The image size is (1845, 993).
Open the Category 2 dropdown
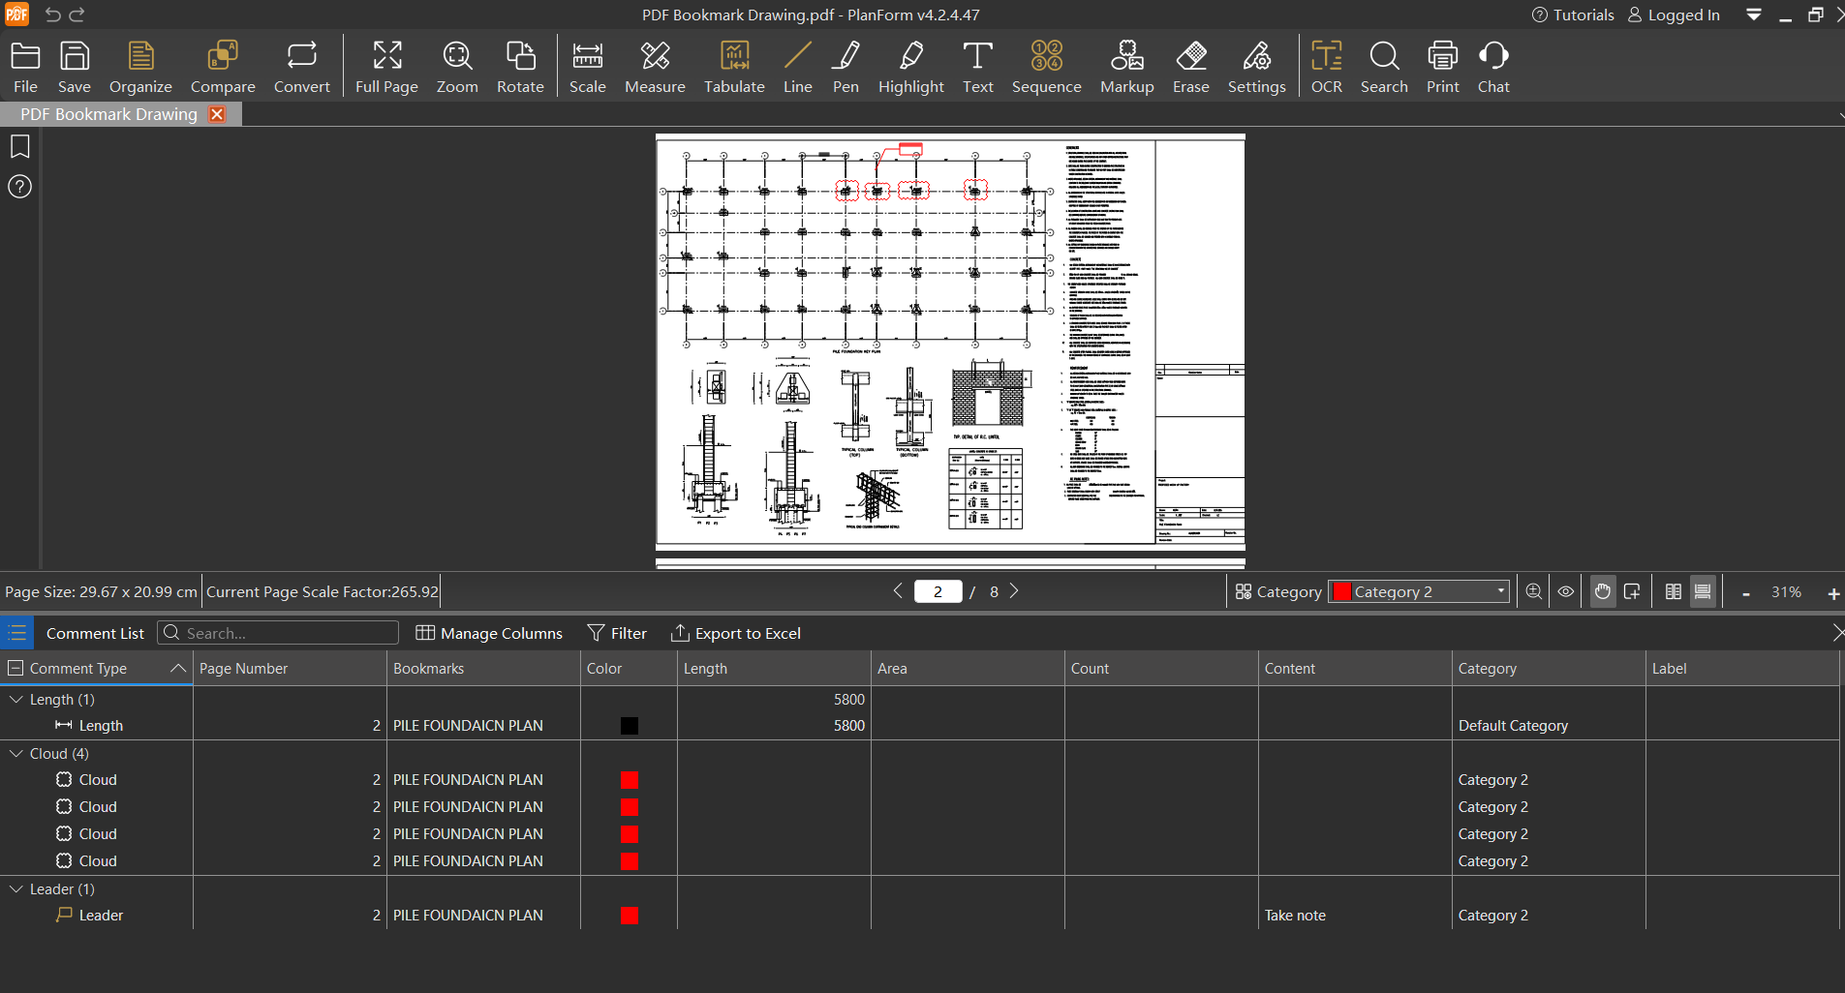pyautogui.click(x=1420, y=591)
